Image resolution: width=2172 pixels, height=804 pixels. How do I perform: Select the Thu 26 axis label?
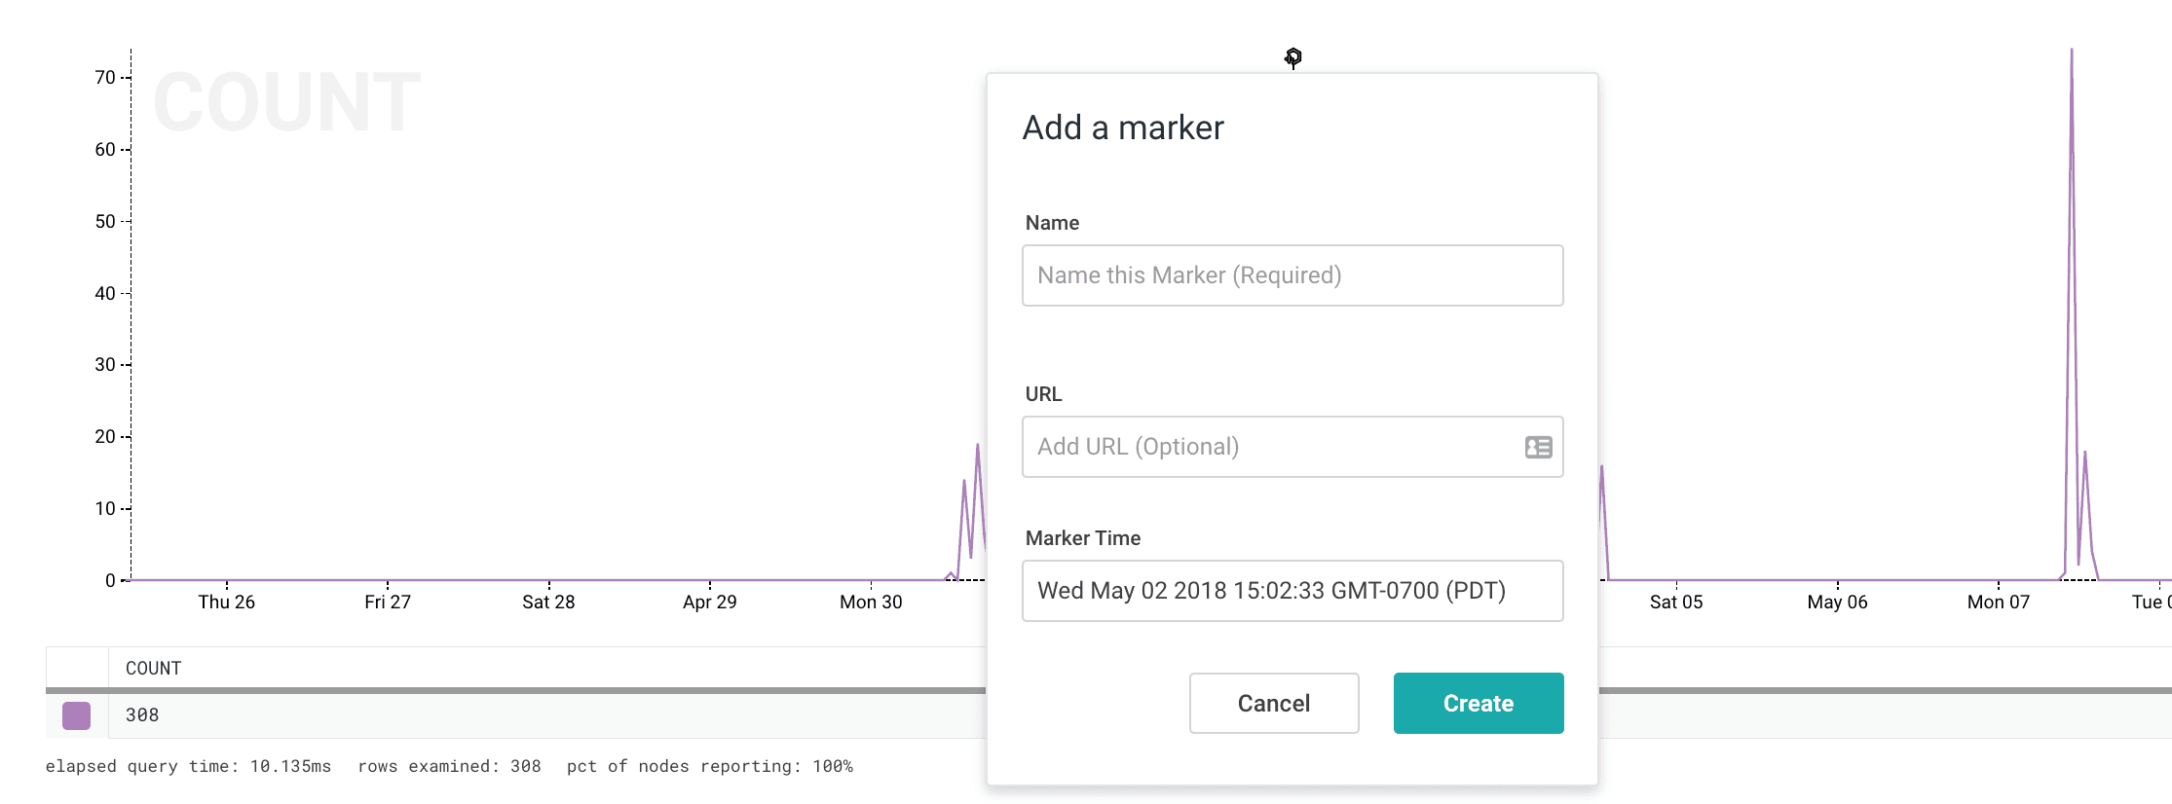coord(225,602)
